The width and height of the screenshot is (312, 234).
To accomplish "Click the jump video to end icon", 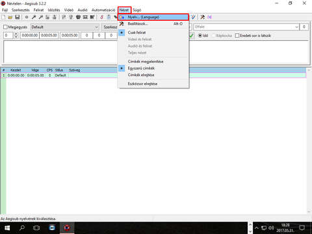I will 55,17.
